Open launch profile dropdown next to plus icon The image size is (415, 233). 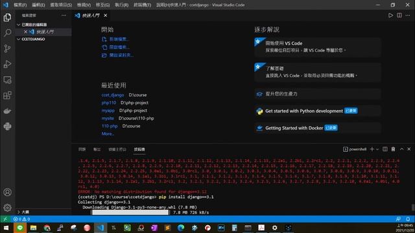[377, 150]
